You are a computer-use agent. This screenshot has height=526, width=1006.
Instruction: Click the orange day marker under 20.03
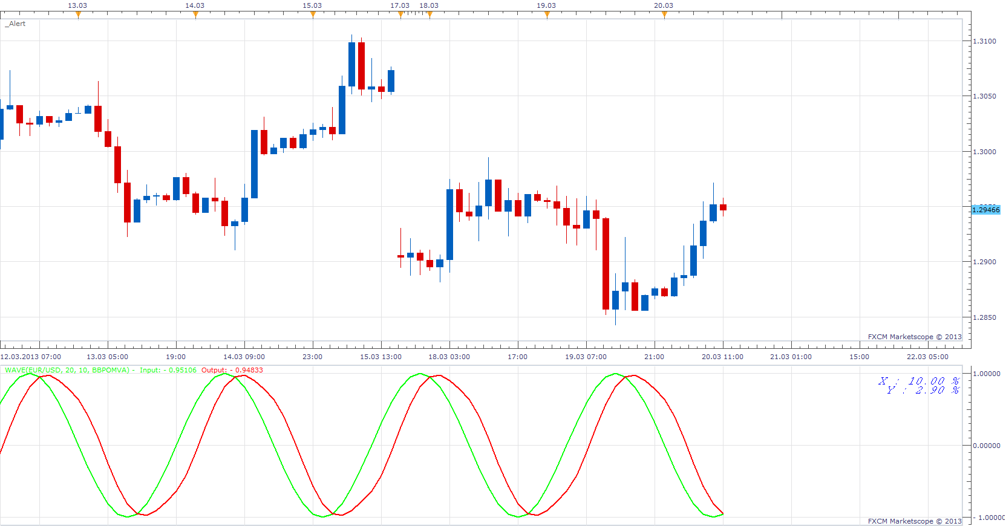click(664, 15)
